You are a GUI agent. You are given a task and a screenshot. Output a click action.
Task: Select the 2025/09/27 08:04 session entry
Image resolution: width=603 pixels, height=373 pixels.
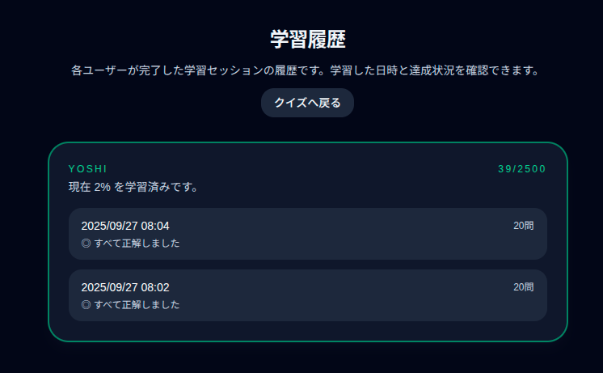click(x=307, y=234)
